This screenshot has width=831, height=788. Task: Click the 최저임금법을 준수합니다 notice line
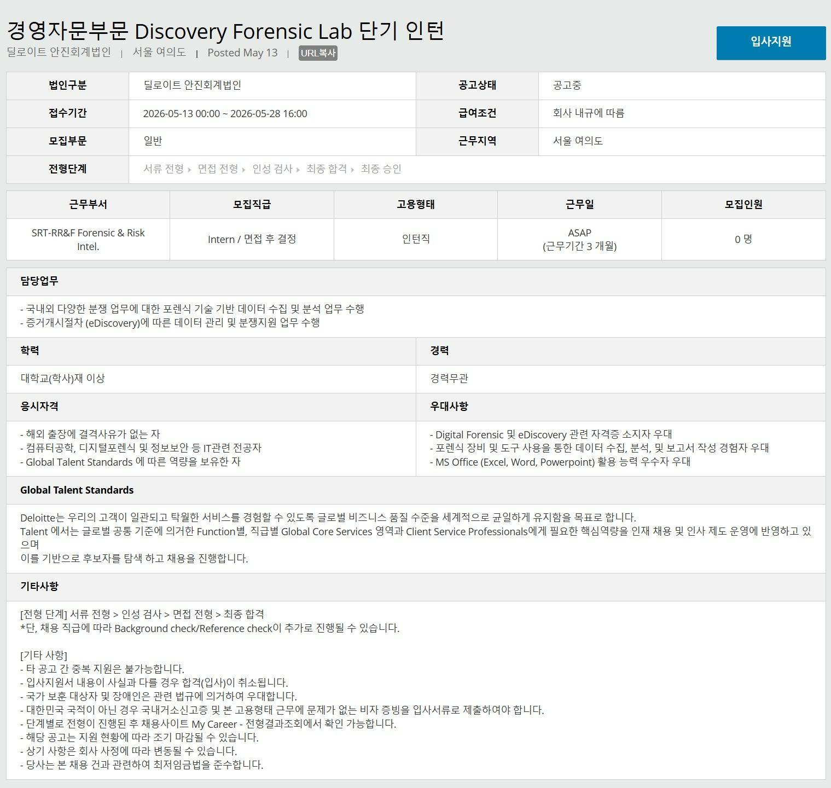click(142, 765)
